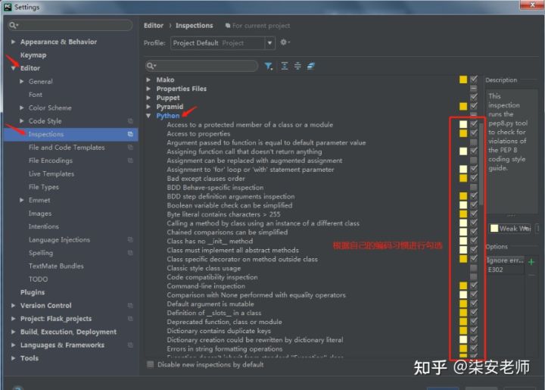Click the project icon beside File Encodings
Viewport: 545px width, 390px height.
tap(130, 161)
